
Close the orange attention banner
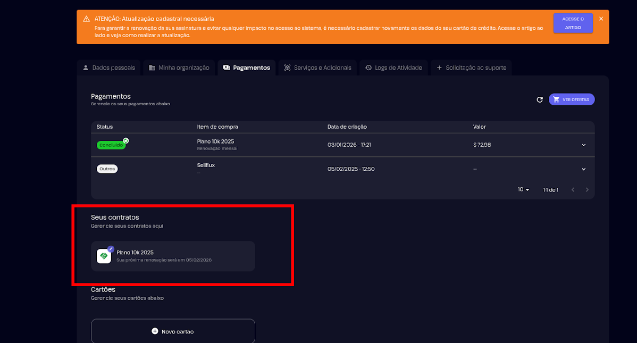(601, 19)
